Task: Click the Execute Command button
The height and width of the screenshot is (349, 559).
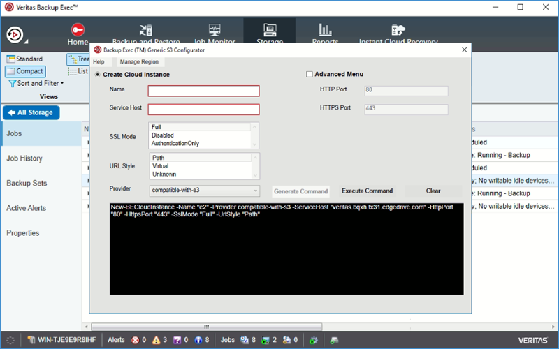Action: point(368,191)
